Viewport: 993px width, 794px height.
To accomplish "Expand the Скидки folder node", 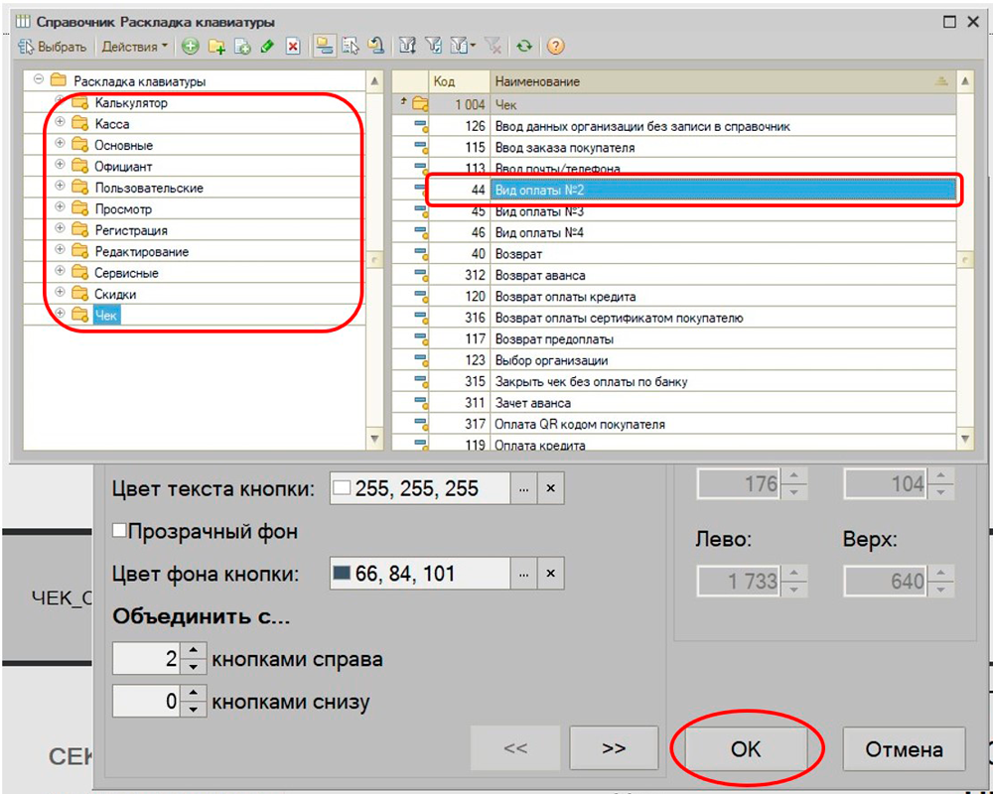I will tap(60, 294).
